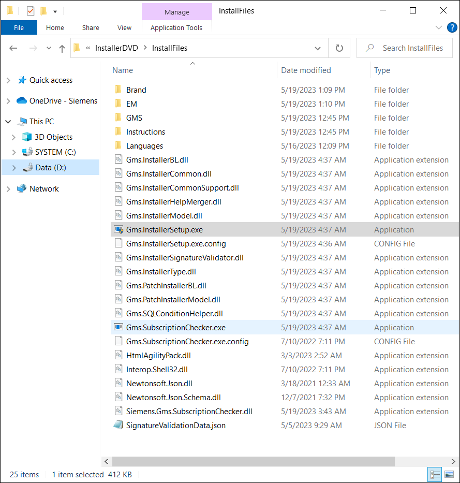460x483 pixels.
Task: Switch to details view in status bar
Action: tap(435, 474)
